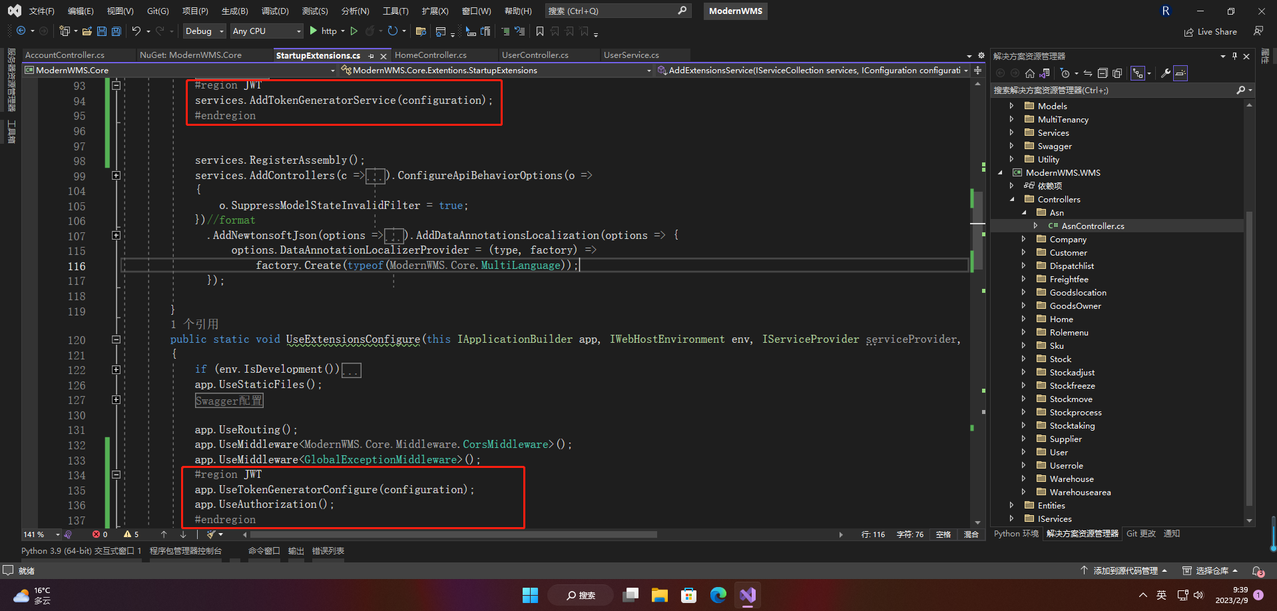Save the current file with disk icon
The height and width of the screenshot is (611, 1277).
pyautogui.click(x=102, y=31)
